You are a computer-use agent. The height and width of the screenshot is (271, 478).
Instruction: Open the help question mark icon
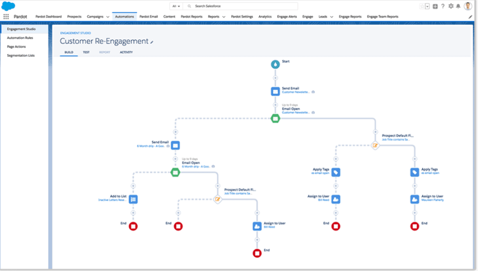[443, 6]
